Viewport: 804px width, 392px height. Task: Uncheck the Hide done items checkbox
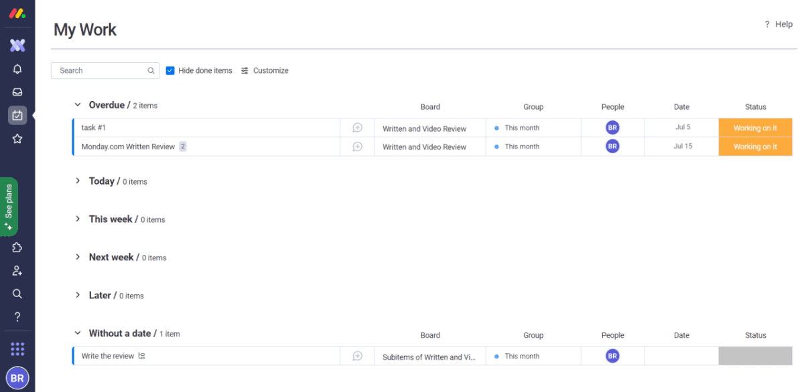click(x=170, y=70)
